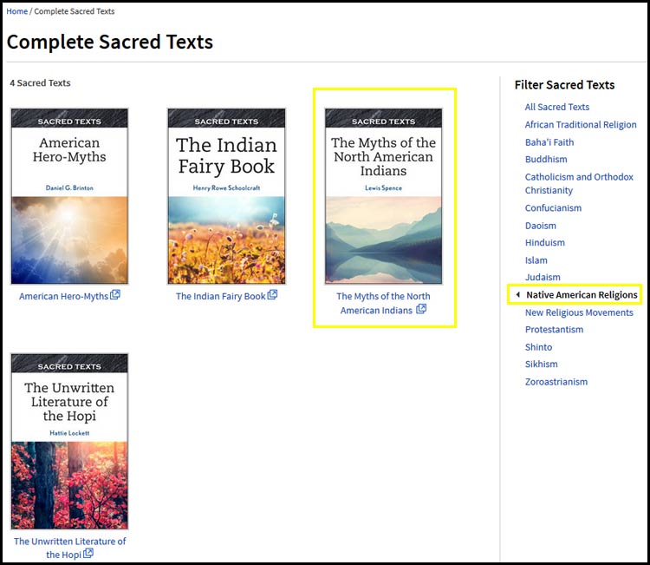The image size is (650, 565).
Task: Open The Indian Fairy Book text link
Action: click(x=220, y=296)
